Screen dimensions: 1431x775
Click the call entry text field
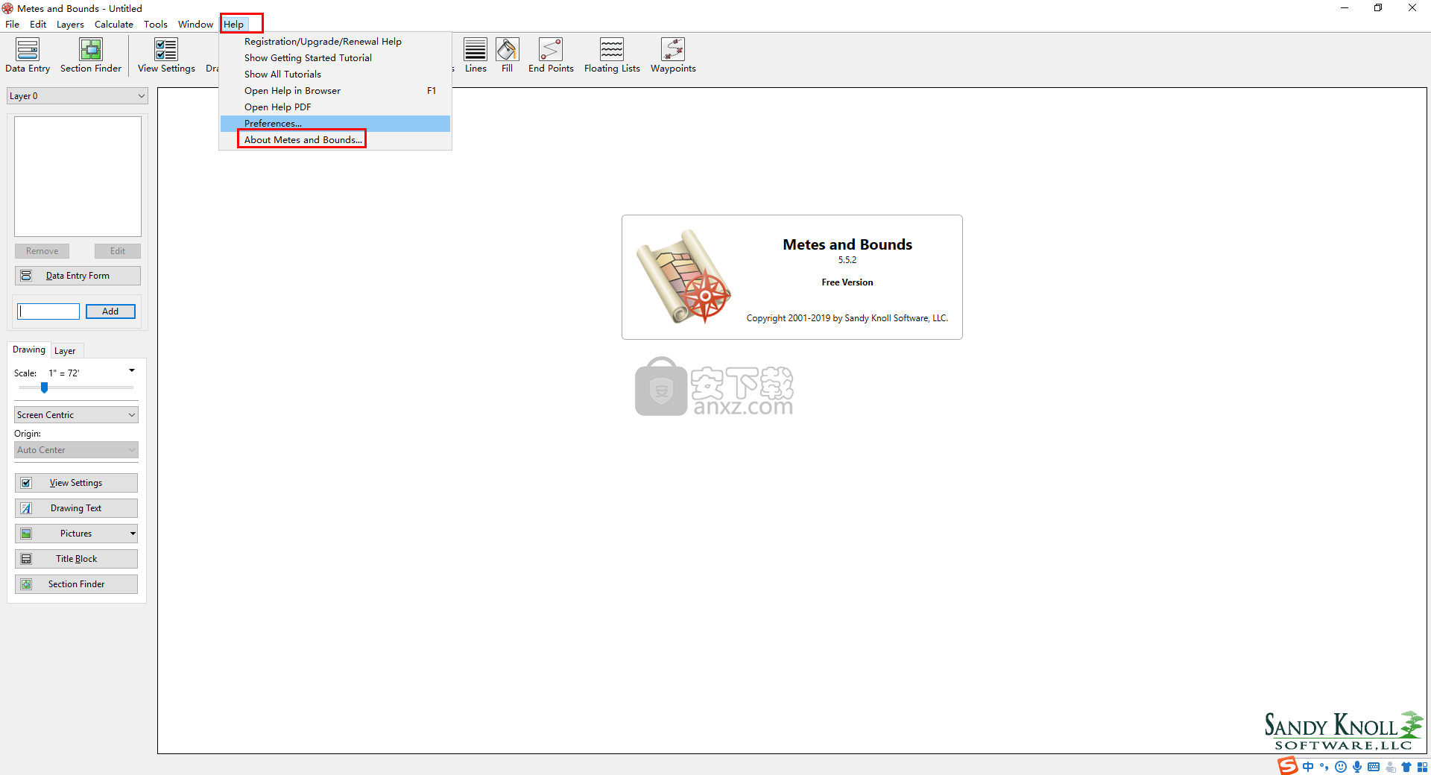pyautogui.click(x=48, y=311)
